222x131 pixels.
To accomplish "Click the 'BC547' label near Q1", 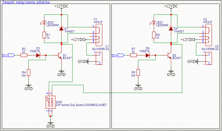I will tap(67, 58).
